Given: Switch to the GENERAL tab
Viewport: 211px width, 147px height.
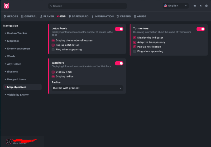Looking at the screenshot, I should pos(29,16).
